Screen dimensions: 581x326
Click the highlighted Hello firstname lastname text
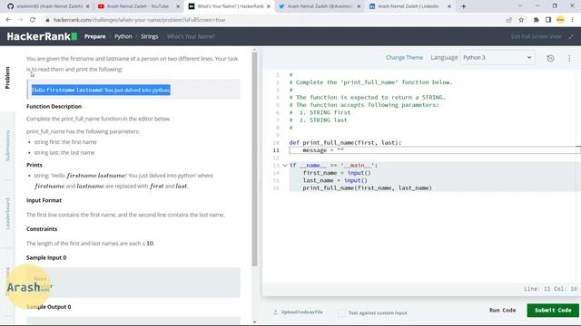(x=101, y=91)
